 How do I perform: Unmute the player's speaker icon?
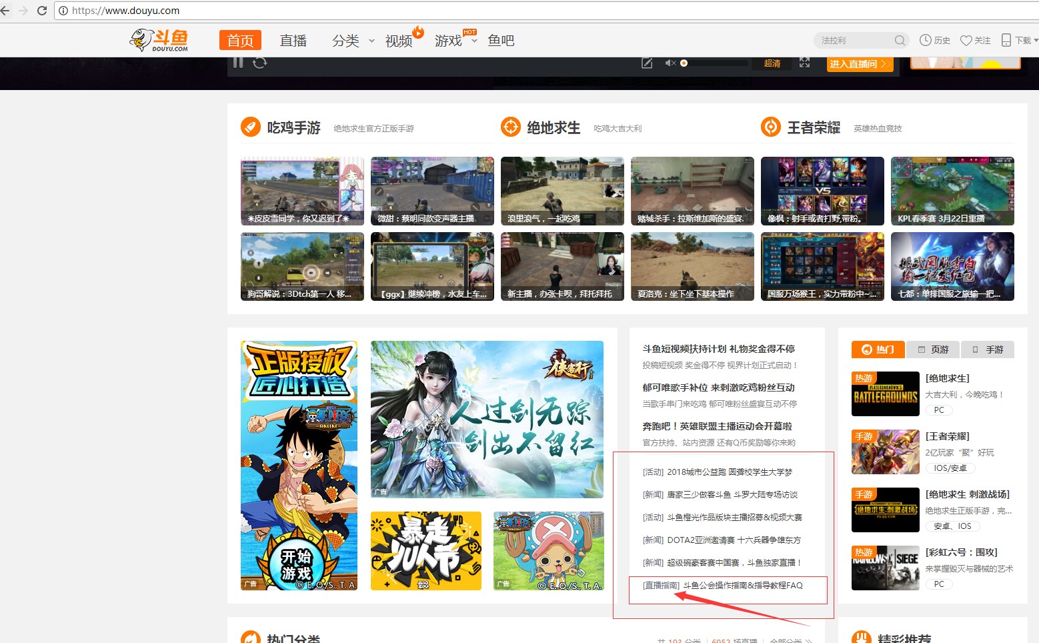click(x=670, y=63)
